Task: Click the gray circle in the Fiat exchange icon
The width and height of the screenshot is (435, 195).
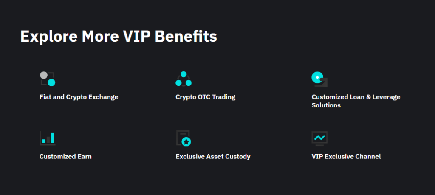Action: click(44, 75)
